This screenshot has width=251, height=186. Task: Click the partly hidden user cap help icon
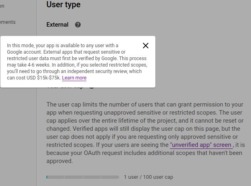(x=92, y=88)
